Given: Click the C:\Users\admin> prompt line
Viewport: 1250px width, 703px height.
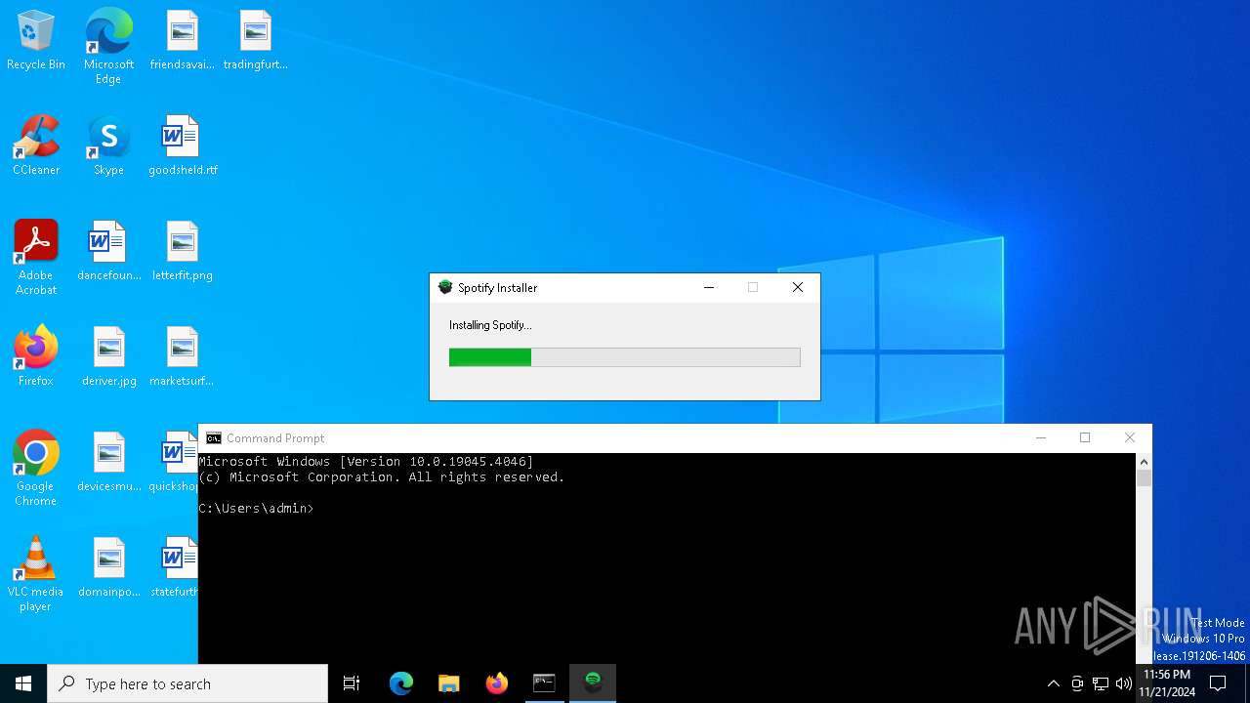Looking at the screenshot, I should [256, 509].
